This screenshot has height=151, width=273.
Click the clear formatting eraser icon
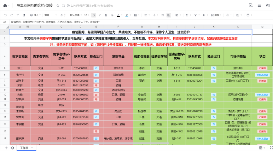tap(24, 15)
